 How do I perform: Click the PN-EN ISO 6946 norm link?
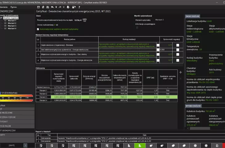tap(207, 82)
